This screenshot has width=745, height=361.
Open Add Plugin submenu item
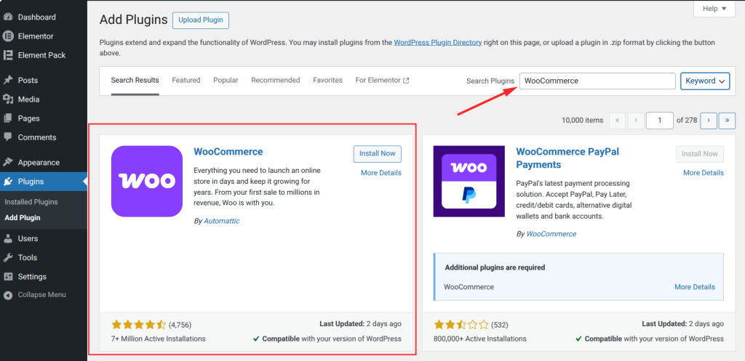(x=23, y=218)
